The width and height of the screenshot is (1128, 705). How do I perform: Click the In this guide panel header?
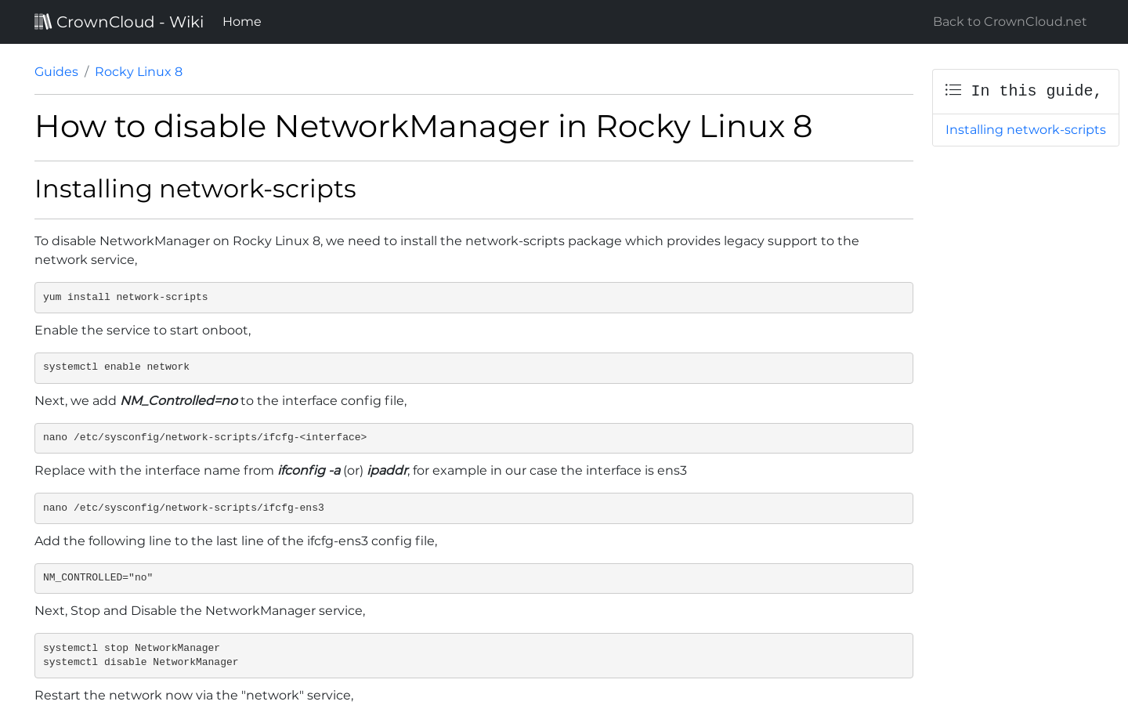point(1036,91)
